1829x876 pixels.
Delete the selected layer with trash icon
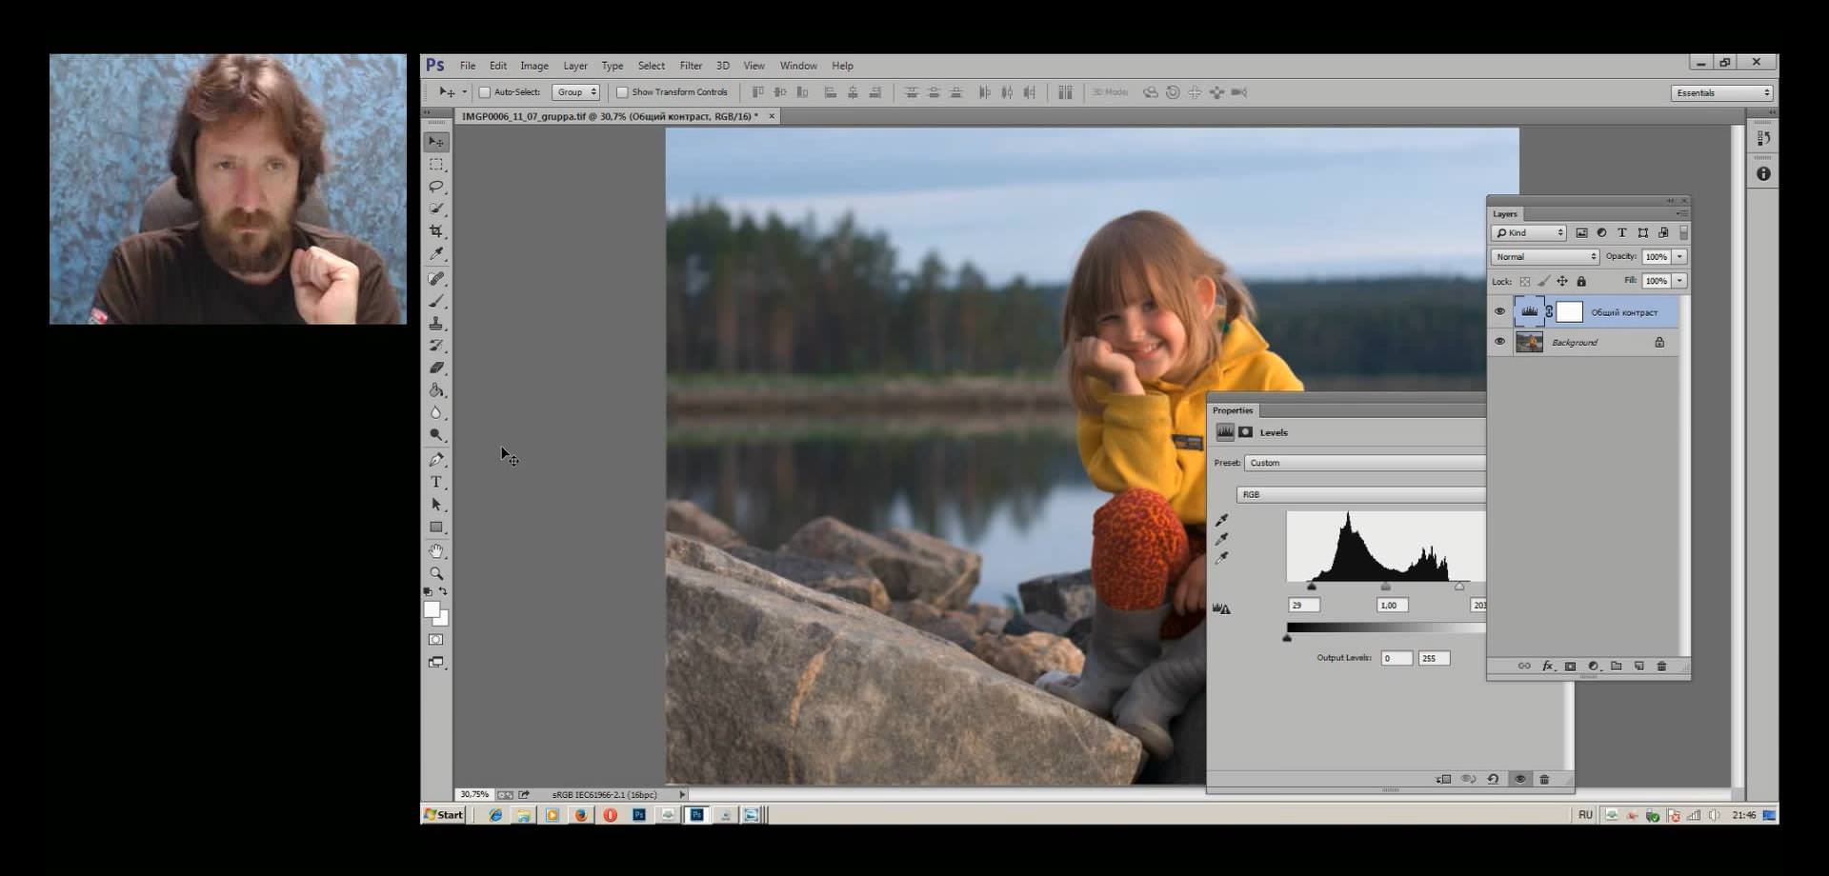tap(1662, 667)
